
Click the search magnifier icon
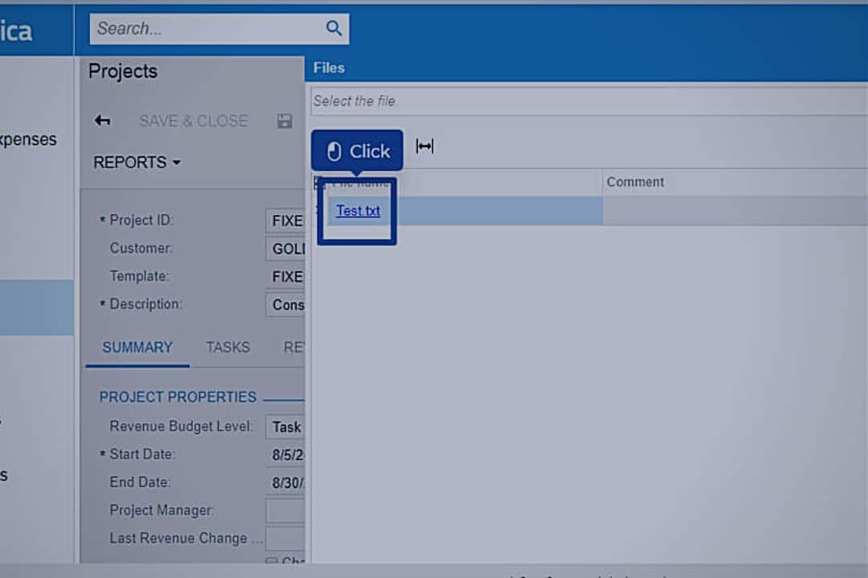(334, 29)
